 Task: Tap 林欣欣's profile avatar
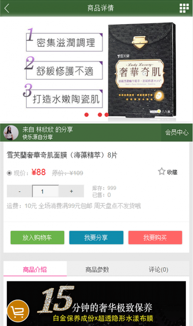point(11,133)
